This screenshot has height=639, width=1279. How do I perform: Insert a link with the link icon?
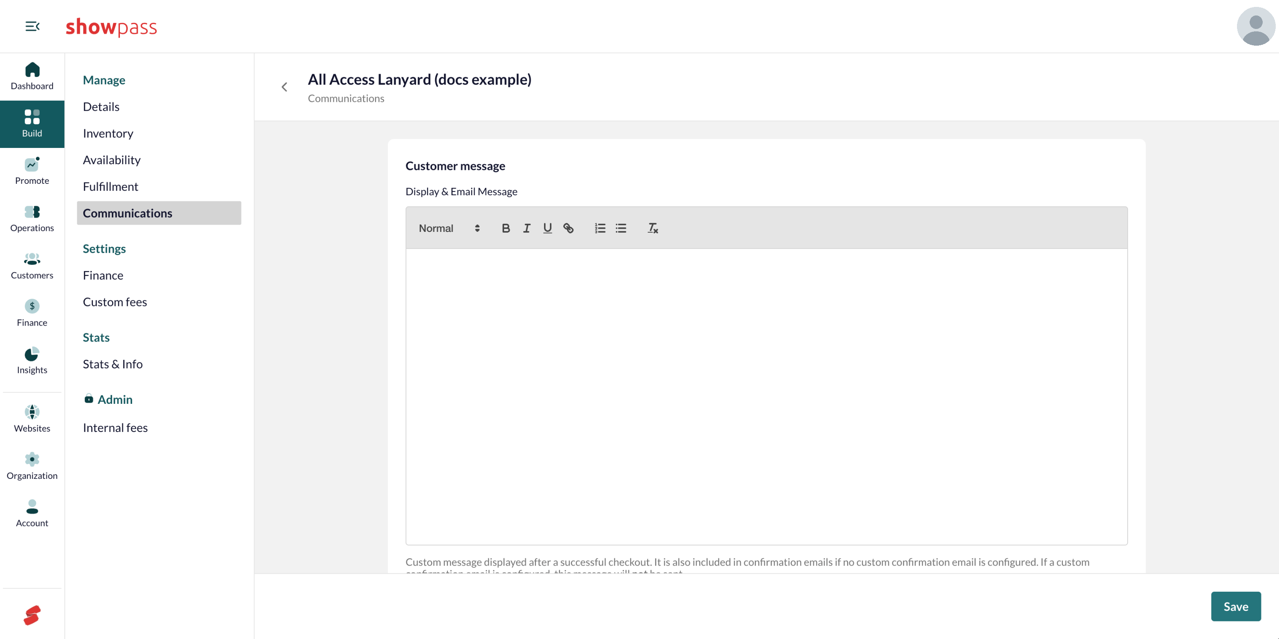[x=569, y=228]
